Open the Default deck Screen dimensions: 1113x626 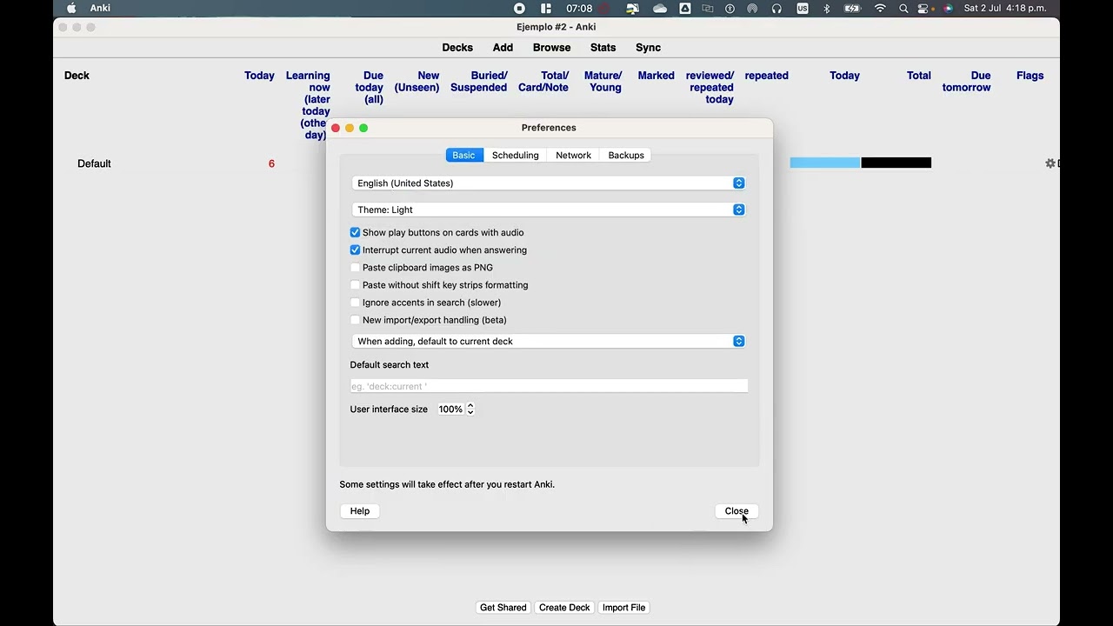(x=94, y=163)
